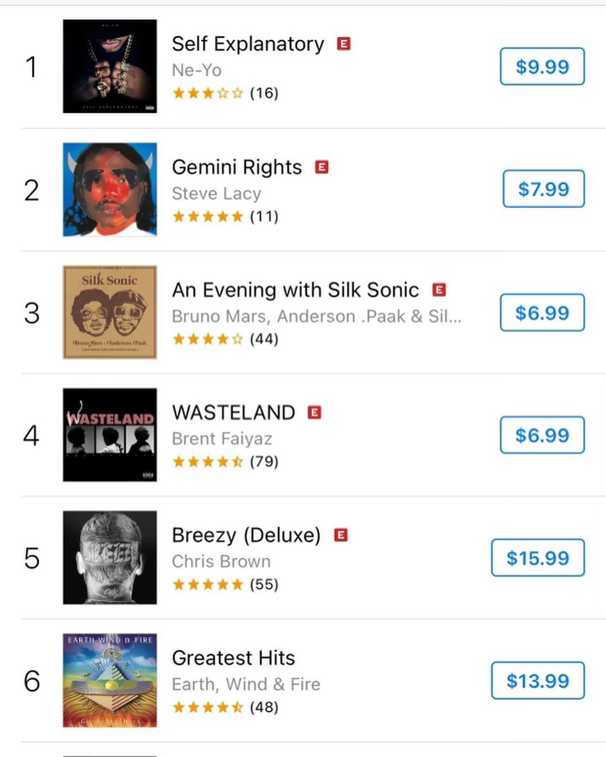Viewport: 606px width, 757px height.
Task: View artist Steve Lacy
Action: coord(216,194)
